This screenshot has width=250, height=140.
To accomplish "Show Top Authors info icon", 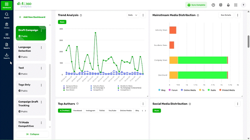I will point(77,104).
